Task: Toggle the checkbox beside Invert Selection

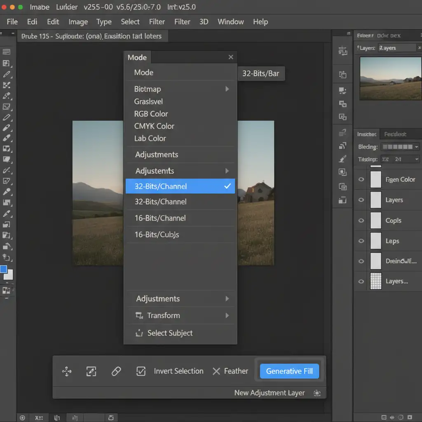Action: coord(141,371)
